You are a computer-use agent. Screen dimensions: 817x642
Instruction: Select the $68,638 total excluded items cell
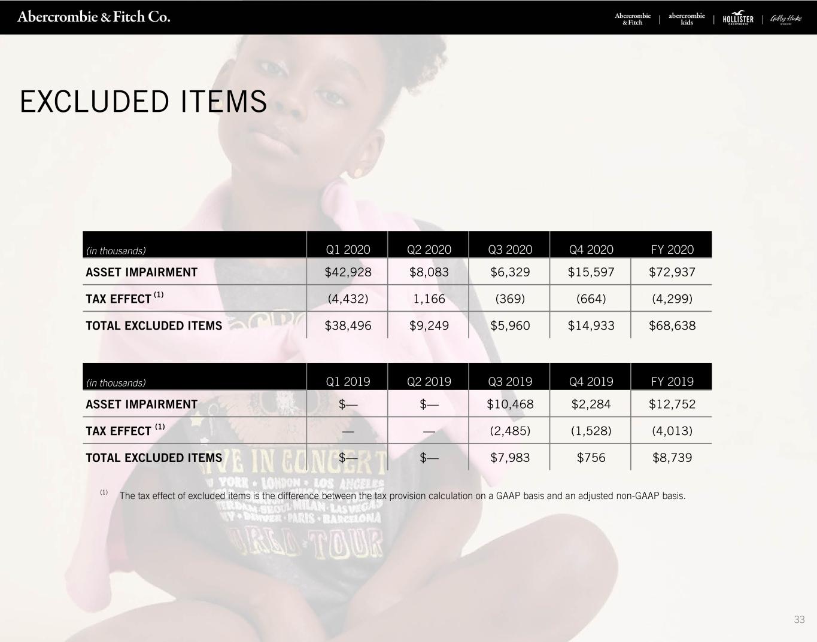(672, 325)
